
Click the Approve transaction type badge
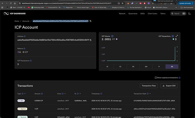22,109
